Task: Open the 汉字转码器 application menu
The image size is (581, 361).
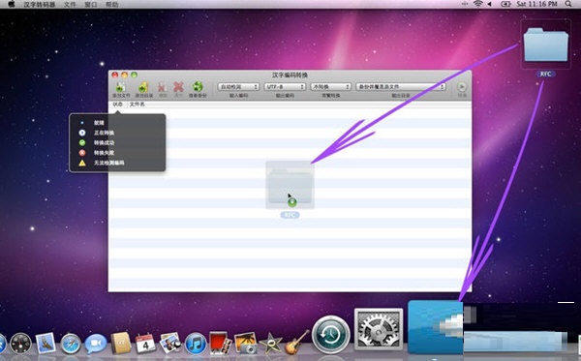Action: [x=40, y=5]
